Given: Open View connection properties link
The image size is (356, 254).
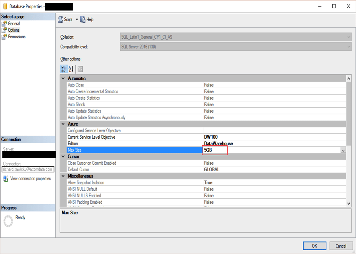Looking at the screenshot, I should 31,179.
